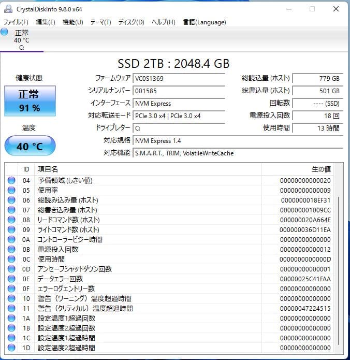Click the power on count value 18 回
Screen dimensions: 350x360
click(x=318, y=116)
